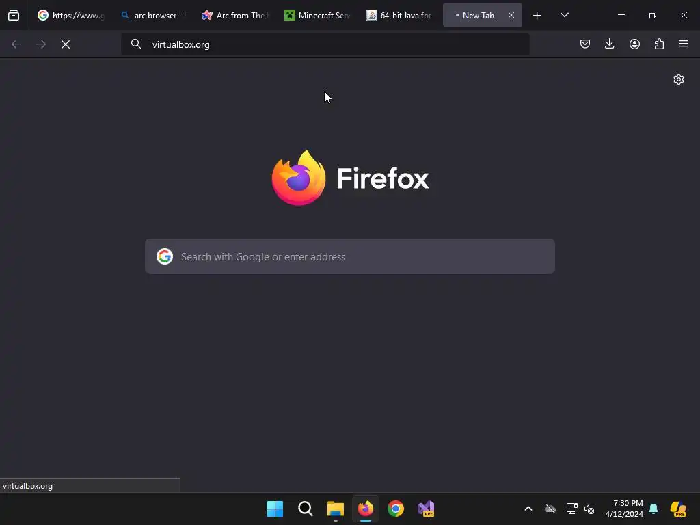The height and width of the screenshot is (525, 700).
Task: Click the Firefox logo on page
Action: point(351,178)
